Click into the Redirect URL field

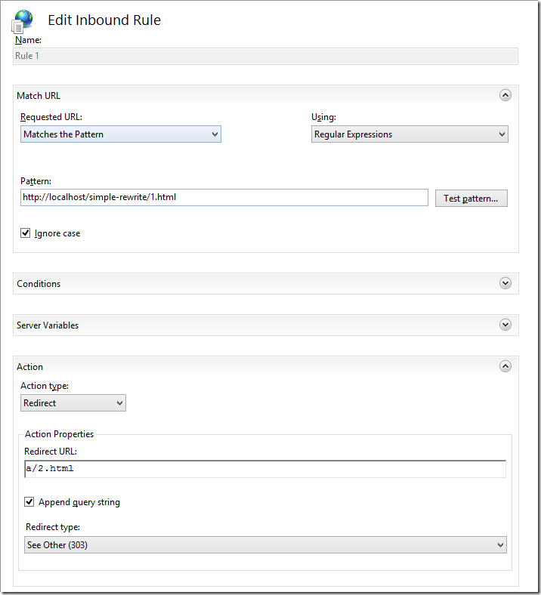(x=265, y=469)
